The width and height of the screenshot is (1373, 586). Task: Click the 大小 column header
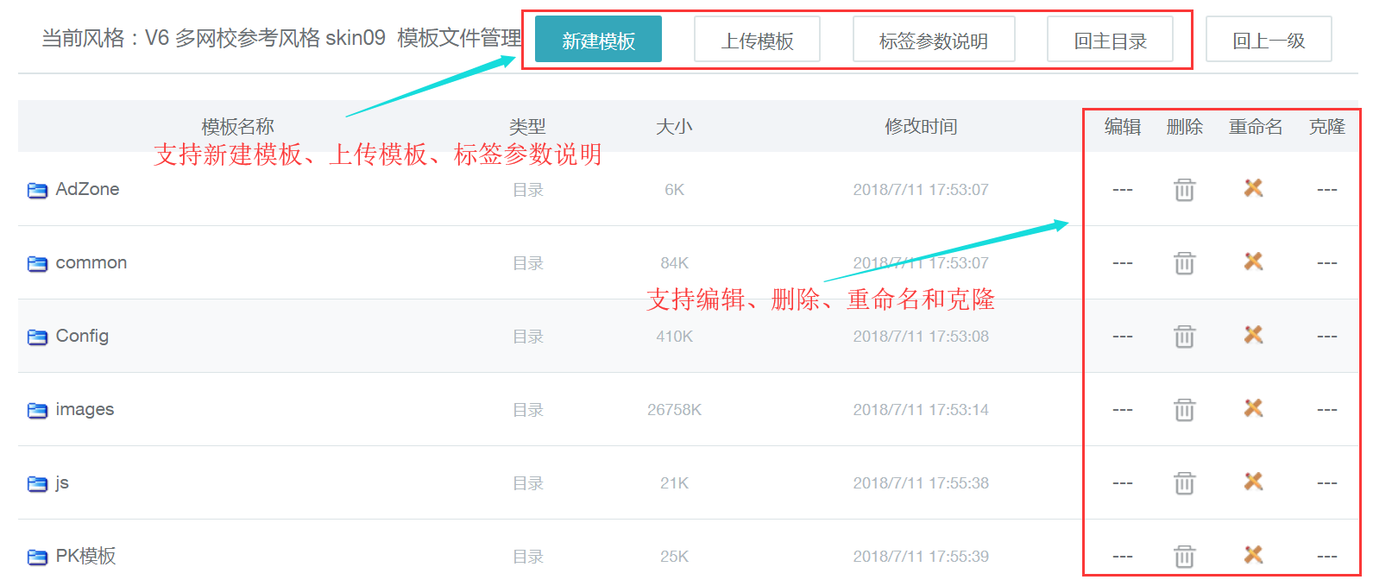click(674, 127)
